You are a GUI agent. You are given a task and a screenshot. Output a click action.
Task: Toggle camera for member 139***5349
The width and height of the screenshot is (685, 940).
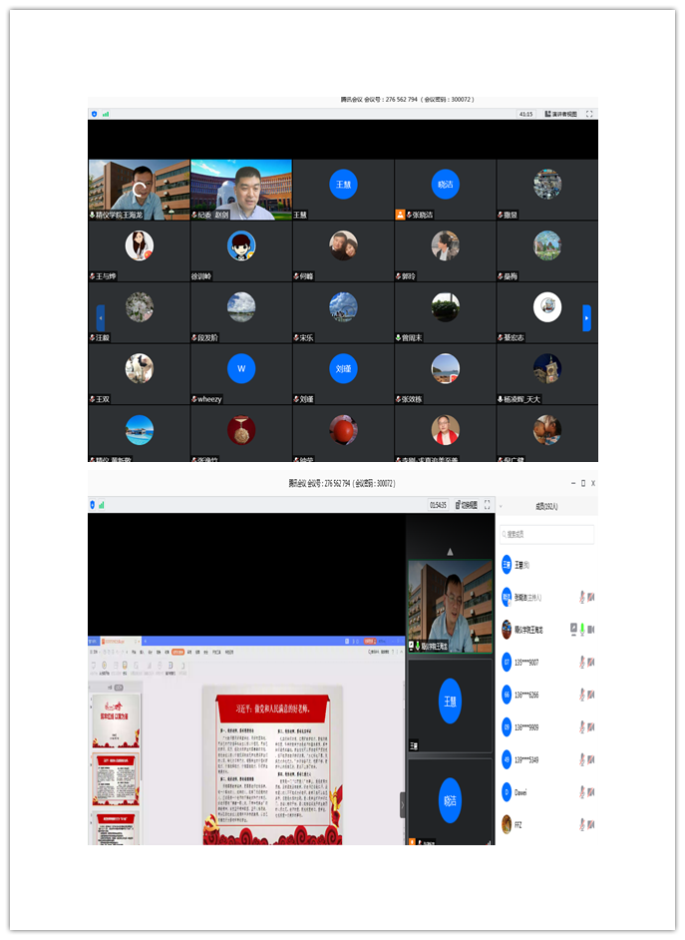[x=591, y=759]
